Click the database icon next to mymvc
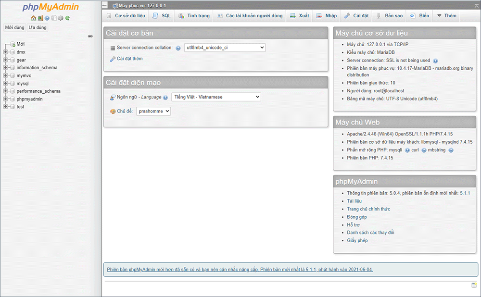The image size is (481, 297). pyautogui.click(x=13, y=75)
